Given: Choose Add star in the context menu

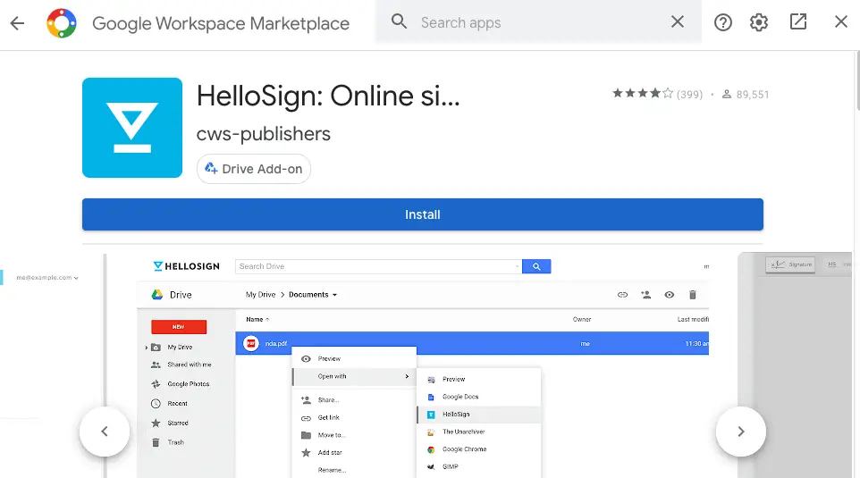Looking at the screenshot, I should pos(354,453).
